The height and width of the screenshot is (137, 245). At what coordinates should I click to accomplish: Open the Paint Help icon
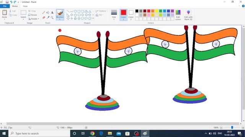click(243, 6)
